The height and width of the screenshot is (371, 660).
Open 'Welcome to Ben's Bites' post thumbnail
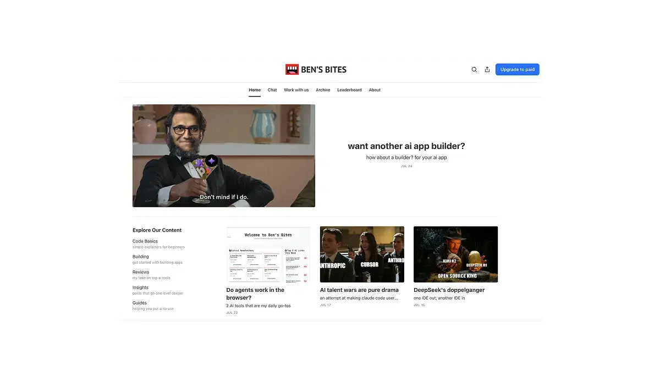pyautogui.click(x=268, y=254)
